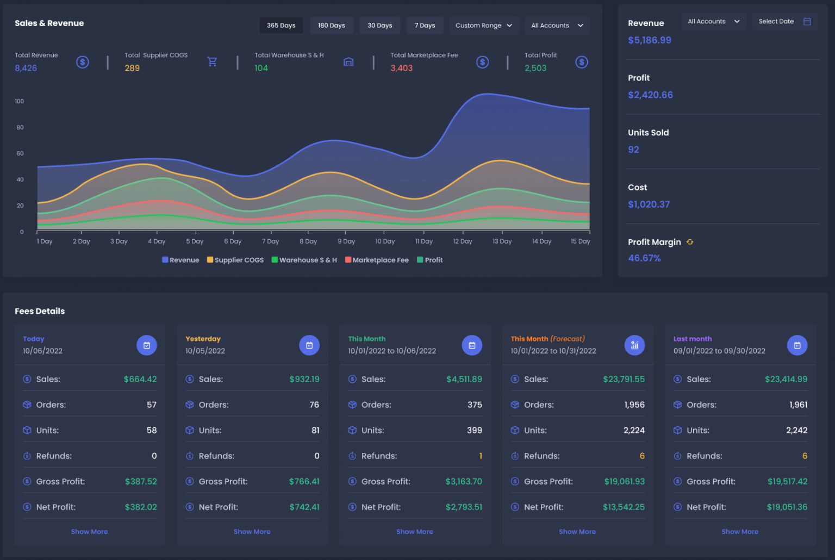
Task: Click the refresh icon next to Profit Margin
Action: (x=689, y=242)
